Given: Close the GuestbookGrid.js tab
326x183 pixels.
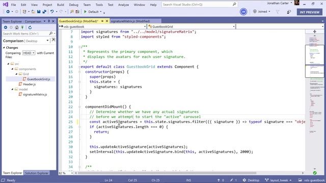Looking at the screenshot, I should [107, 21].
